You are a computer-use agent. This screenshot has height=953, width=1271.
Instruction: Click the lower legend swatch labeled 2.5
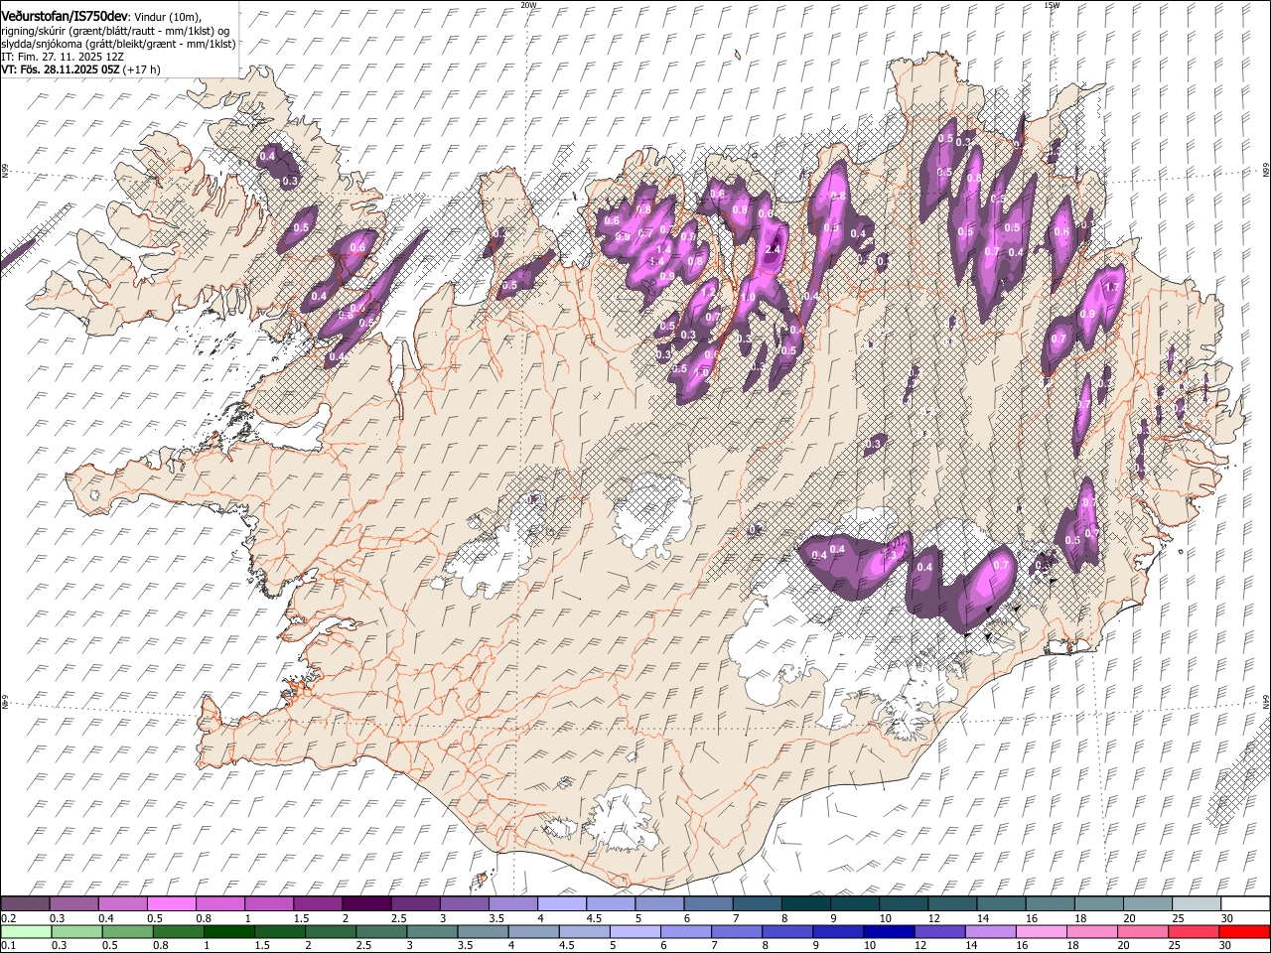[381, 931]
